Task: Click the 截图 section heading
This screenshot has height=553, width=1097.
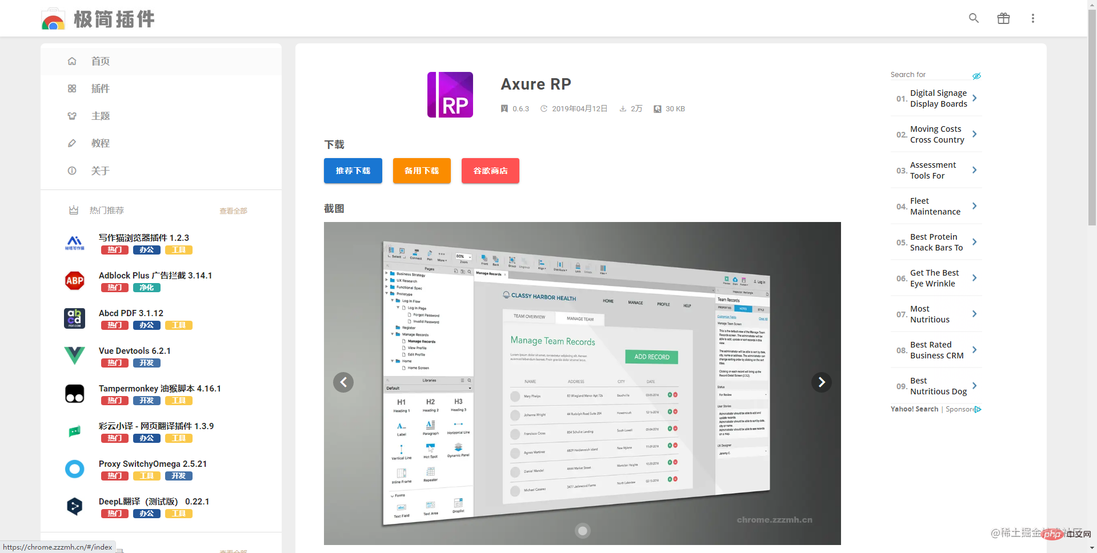Action: tap(334, 208)
